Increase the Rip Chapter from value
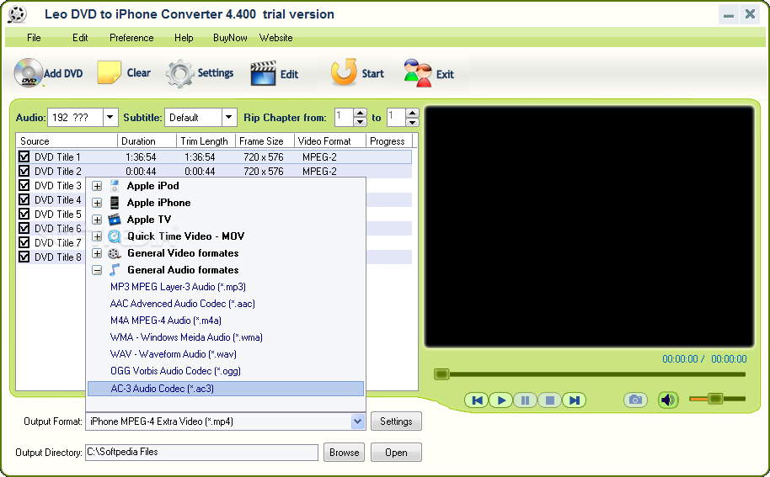 point(360,114)
